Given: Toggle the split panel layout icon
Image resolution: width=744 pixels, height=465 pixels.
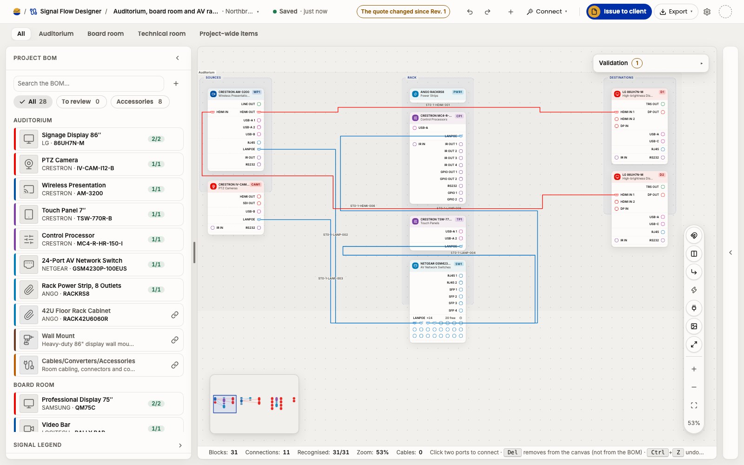Looking at the screenshot, I should 694,253.
